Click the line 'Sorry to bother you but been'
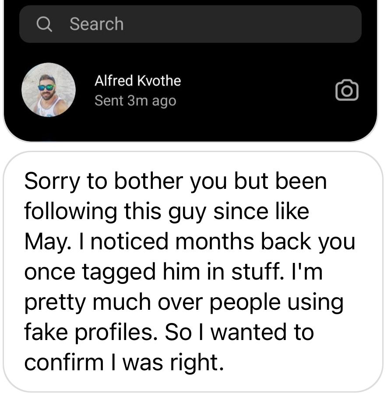This screenshot has width=391, height=404. [175, 181]
